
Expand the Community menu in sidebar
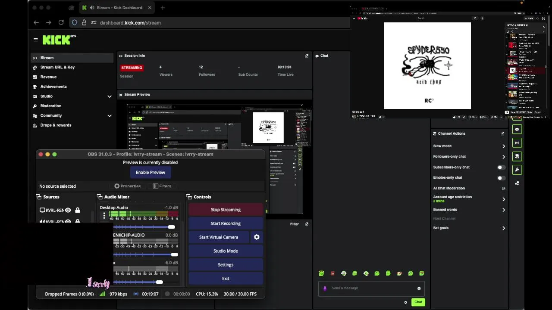110,116
